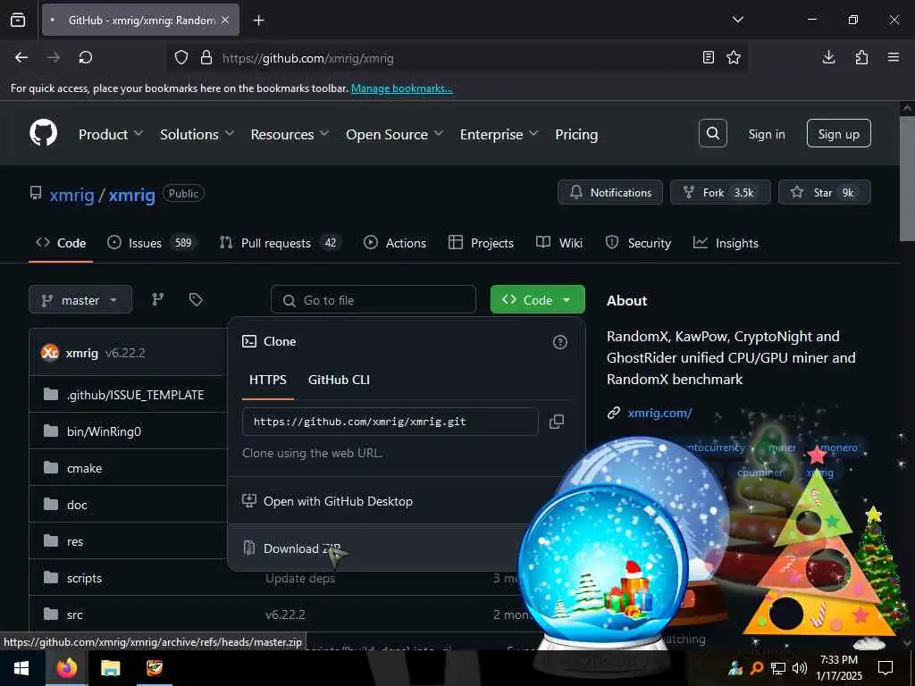
Task: Click the GitHub Octocat logo
Action: pos(43,134)
